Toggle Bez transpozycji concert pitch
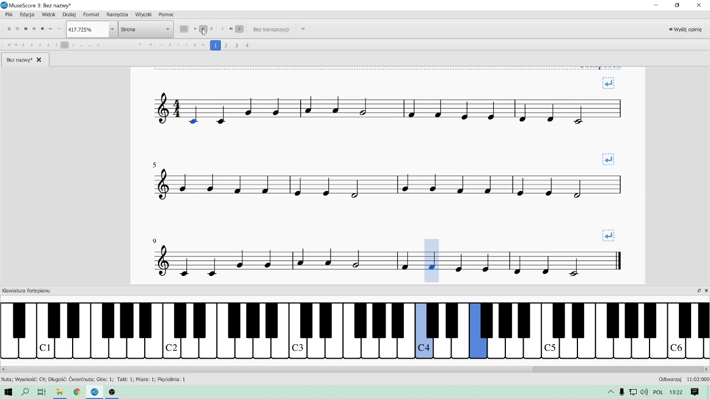This screenshot has height=399, width=710. (x=271, y=29)
